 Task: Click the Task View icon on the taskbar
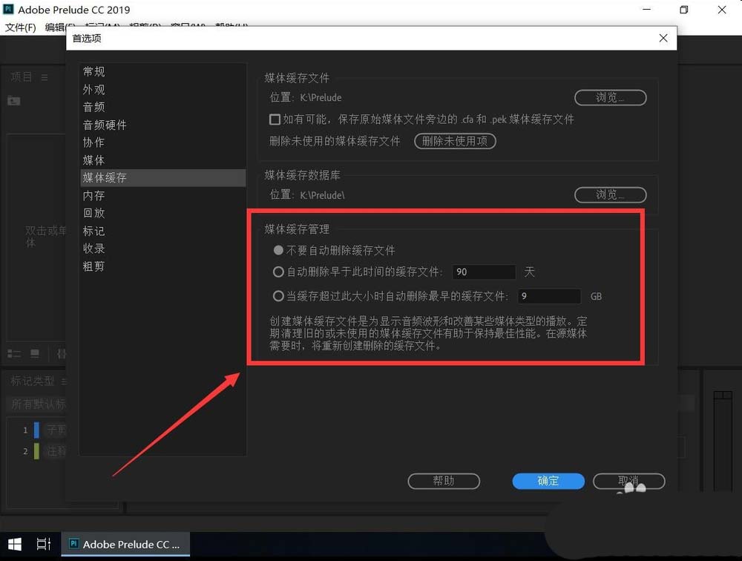tap(43, 544)
